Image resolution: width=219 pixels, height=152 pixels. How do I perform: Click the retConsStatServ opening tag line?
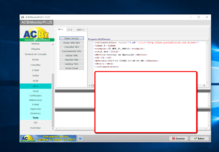point(146,42)
